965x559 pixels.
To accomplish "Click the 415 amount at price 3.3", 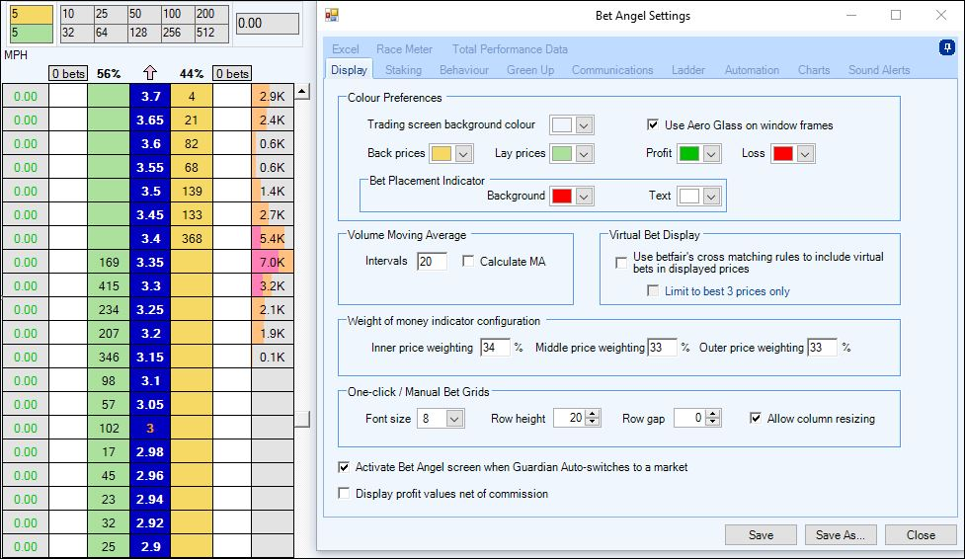I will pyautogui.click(x=109, y=285).
